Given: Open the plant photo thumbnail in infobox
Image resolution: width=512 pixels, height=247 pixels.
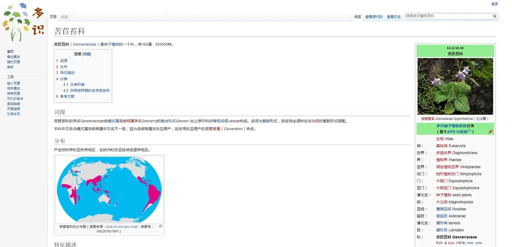Looking at the screenshot, I should [x=455, y=87].
